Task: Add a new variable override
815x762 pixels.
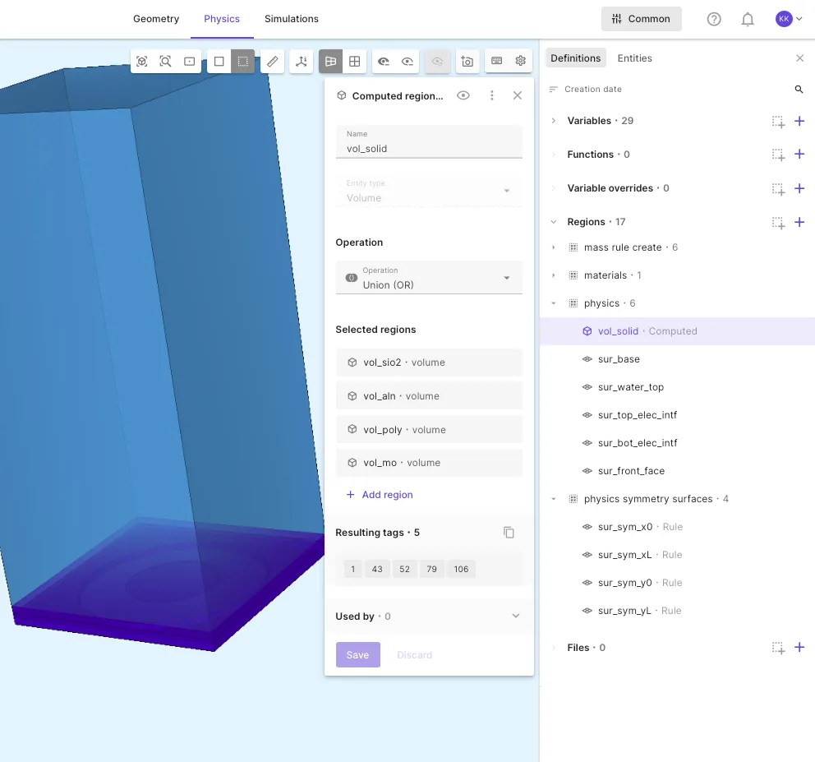Action: [799, 188]
